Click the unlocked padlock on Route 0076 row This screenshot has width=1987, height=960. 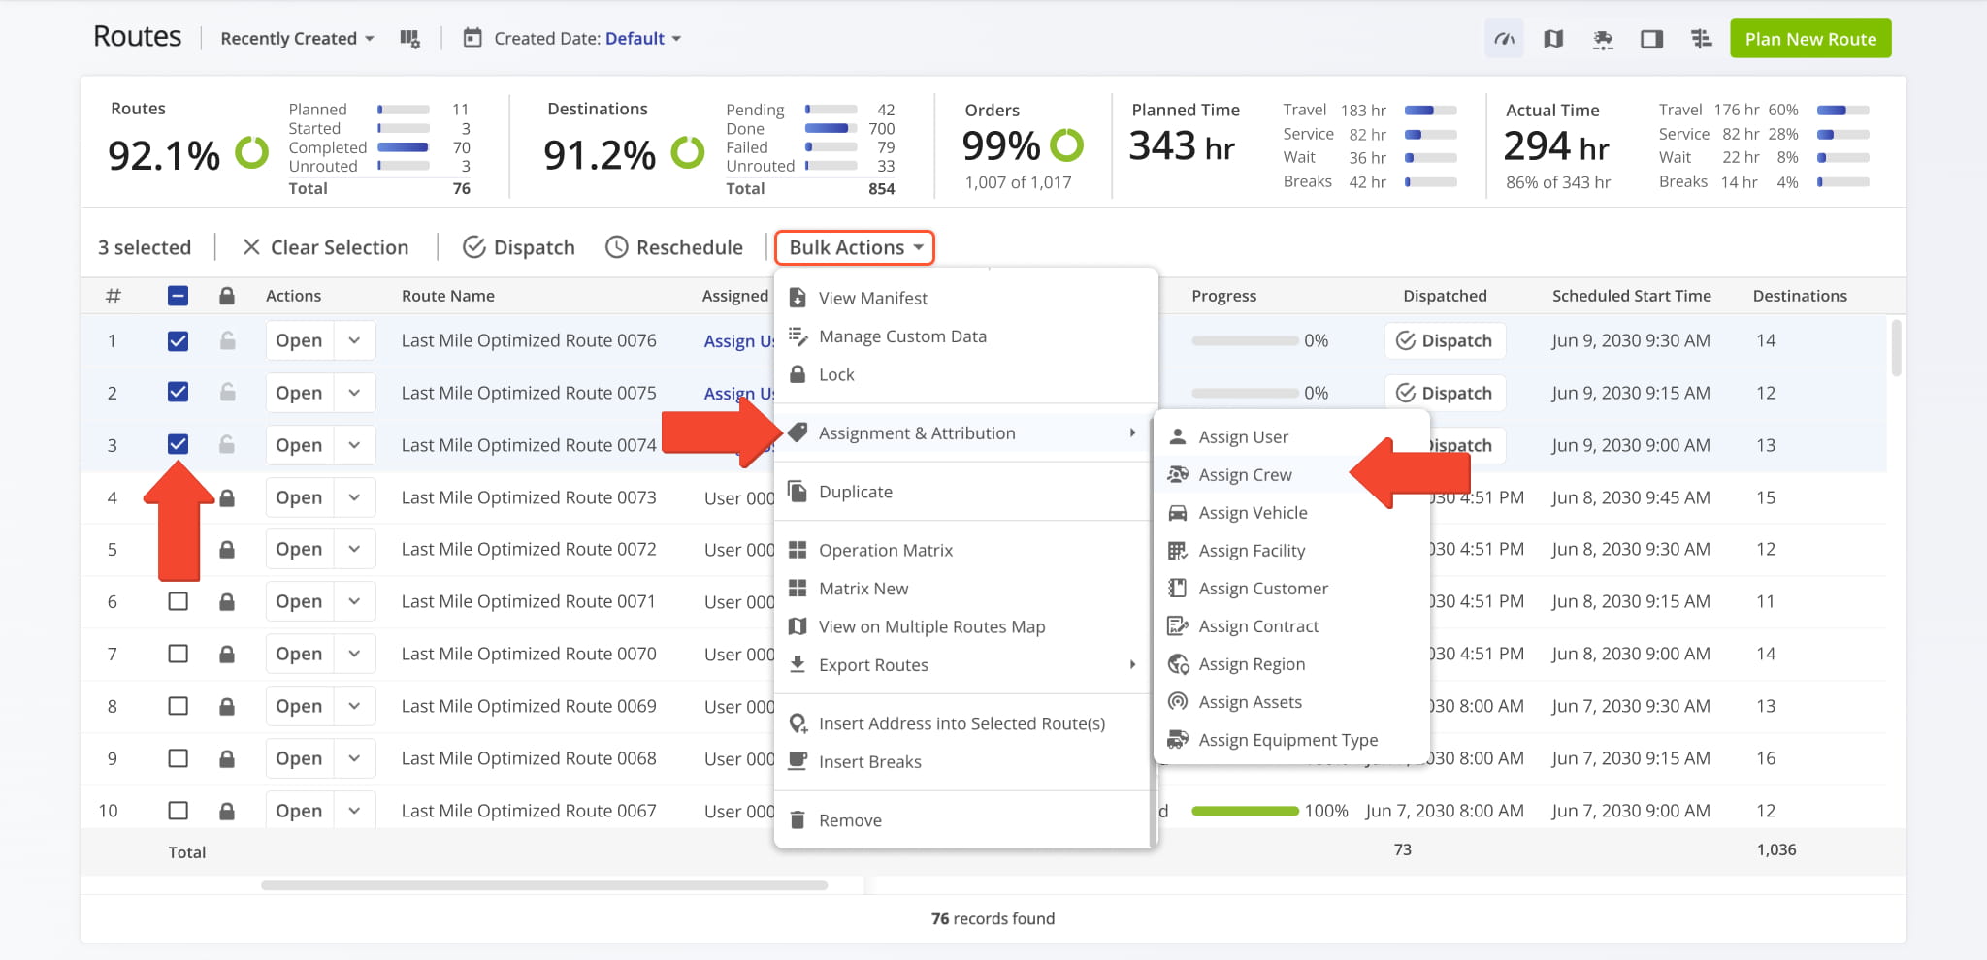pos(227,340)
